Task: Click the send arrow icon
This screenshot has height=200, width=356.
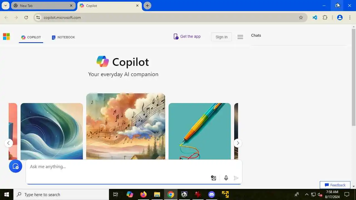Action: click(x=236, y=178)
